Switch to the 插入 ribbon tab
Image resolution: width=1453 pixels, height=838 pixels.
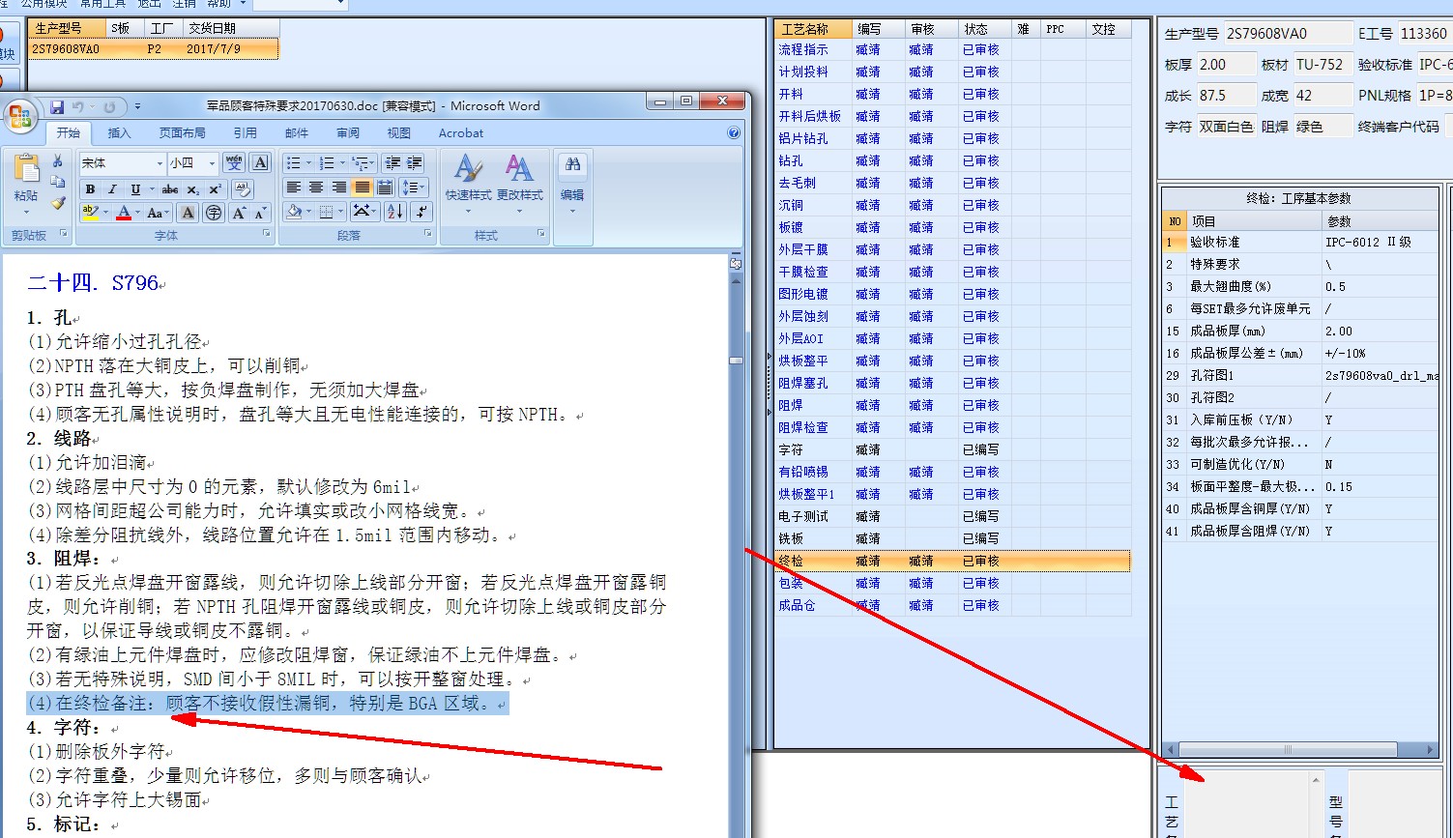coord(119,133)
